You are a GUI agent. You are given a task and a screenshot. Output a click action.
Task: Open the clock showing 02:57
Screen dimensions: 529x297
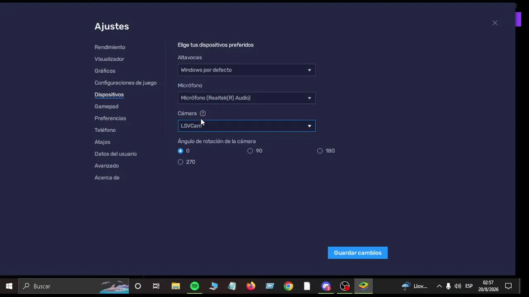tap(488, 286)
